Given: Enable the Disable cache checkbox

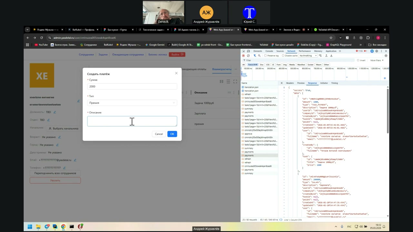Looking at the screenshot, I should click(283, 56).
